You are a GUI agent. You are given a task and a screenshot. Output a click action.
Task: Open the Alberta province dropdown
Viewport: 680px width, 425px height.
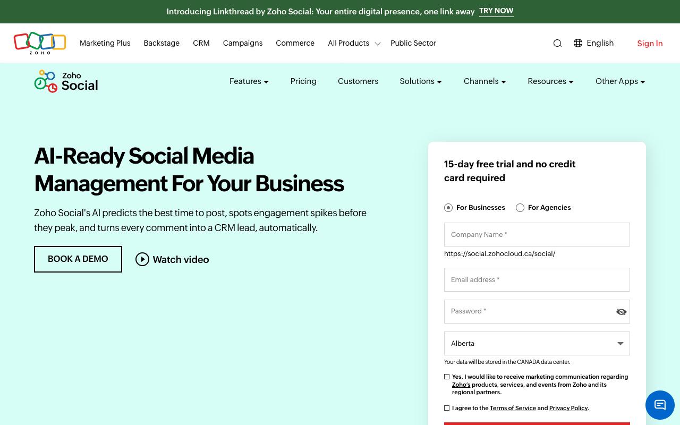tap(537, 343)
